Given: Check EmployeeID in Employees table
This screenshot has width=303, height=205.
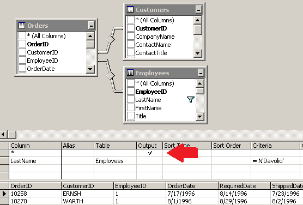Looking at the screenshot, I should [x=131, y=91].
